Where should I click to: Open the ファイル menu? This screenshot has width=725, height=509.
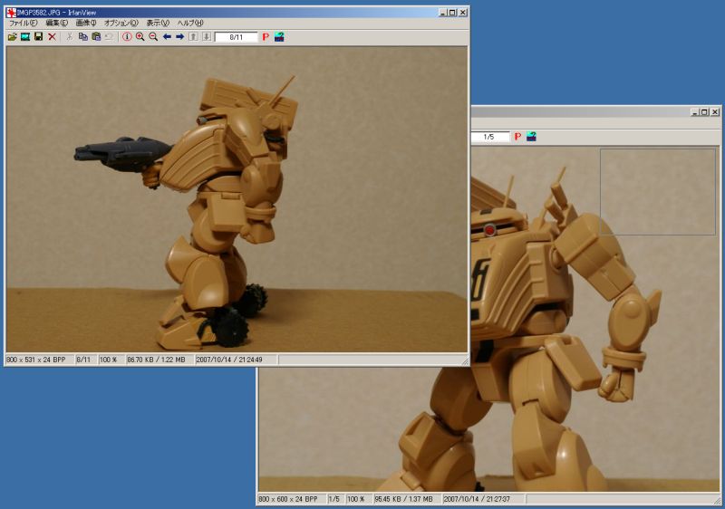24,23
